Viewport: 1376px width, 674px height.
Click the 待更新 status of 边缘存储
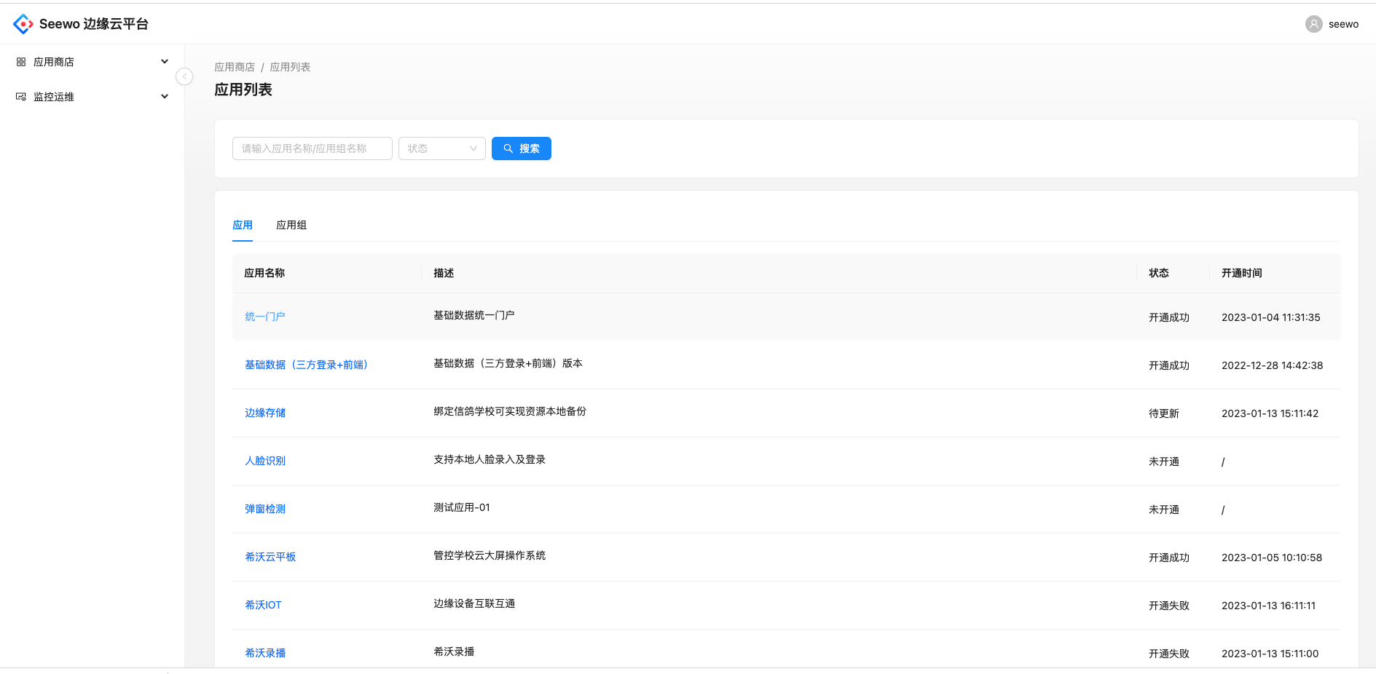click(x=1164, y=413)
